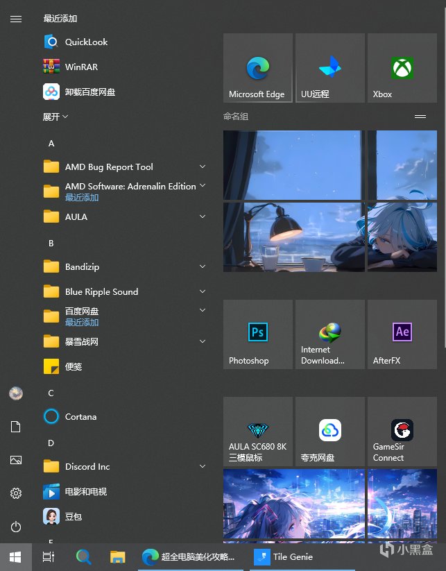Open the Documents sidebar icon
446x571 pixels.
pos(16,427)
